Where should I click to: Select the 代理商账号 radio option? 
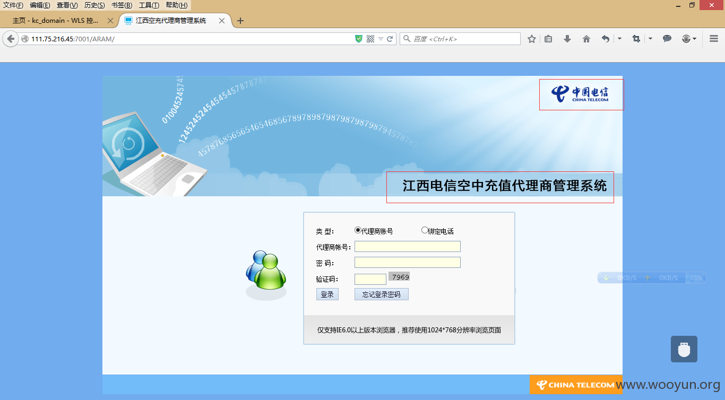(x=358, y=230)
